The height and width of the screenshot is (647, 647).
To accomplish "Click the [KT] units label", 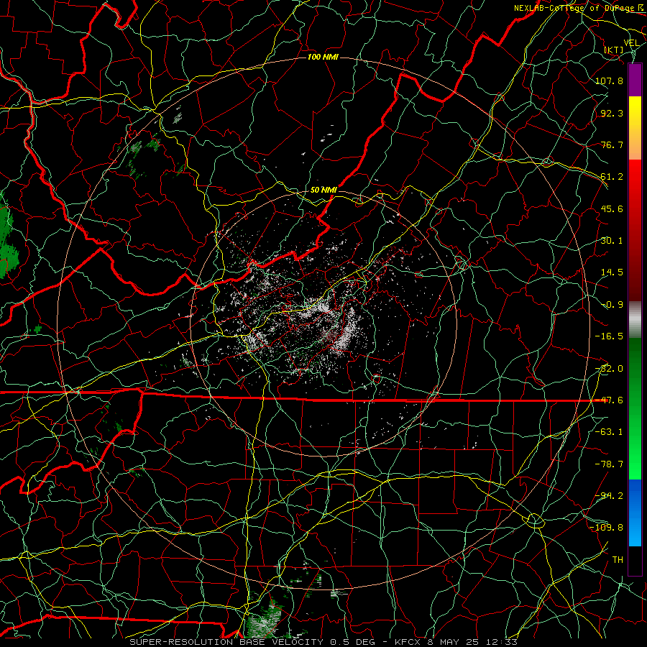I will (614, 50).
